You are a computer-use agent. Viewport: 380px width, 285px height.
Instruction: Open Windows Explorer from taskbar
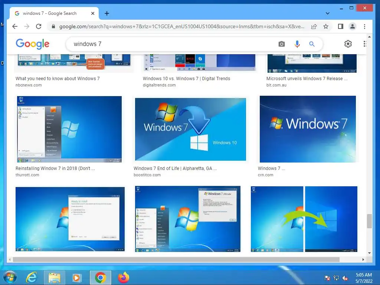[54, 278]
